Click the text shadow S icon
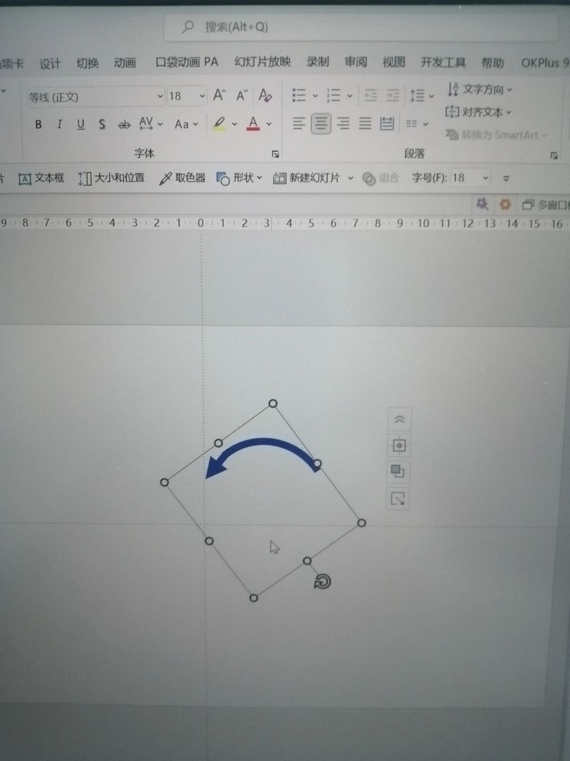Viewport: 570px width, 761px height. tap(102, 124)
